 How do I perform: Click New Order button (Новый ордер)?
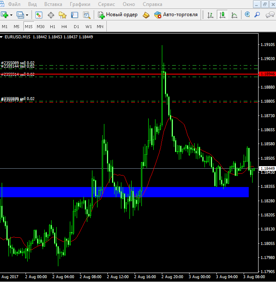coord(118,15)
